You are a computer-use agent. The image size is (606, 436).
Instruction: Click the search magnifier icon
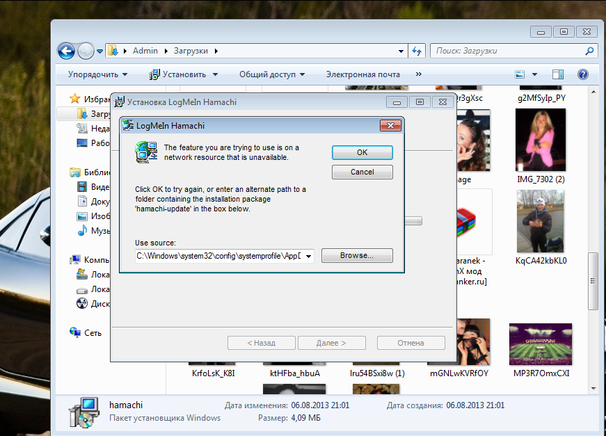click(589, 51)
